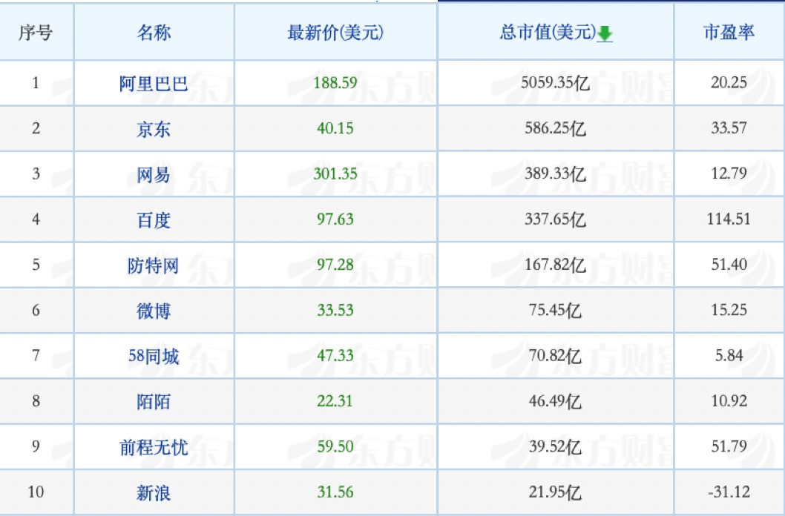
Task: Click P/E ratio 20.25
Action: click(x=729, y=82)
